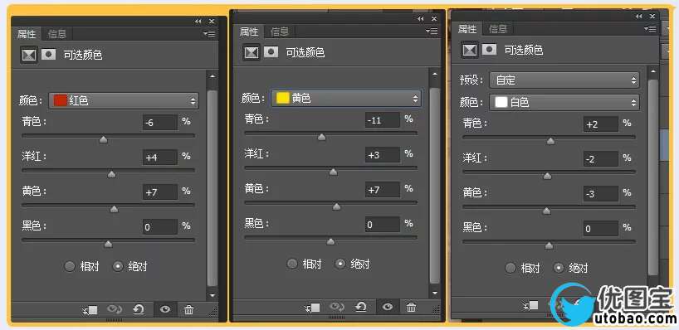Select 相对 radio in red panel

point(71,266)
